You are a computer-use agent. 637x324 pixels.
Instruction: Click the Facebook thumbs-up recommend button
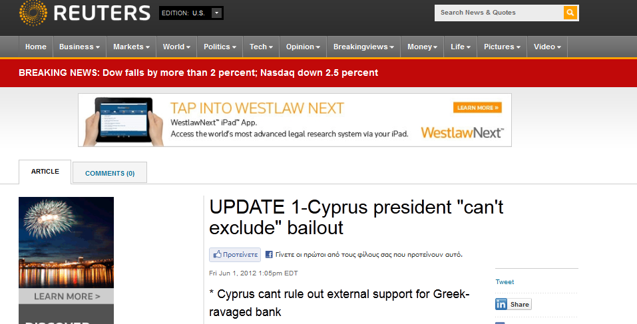pyautogui.click(x=235, y=255)
